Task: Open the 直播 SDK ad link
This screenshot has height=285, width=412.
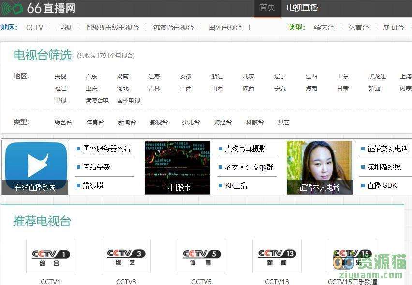Action: coord(382,185)
